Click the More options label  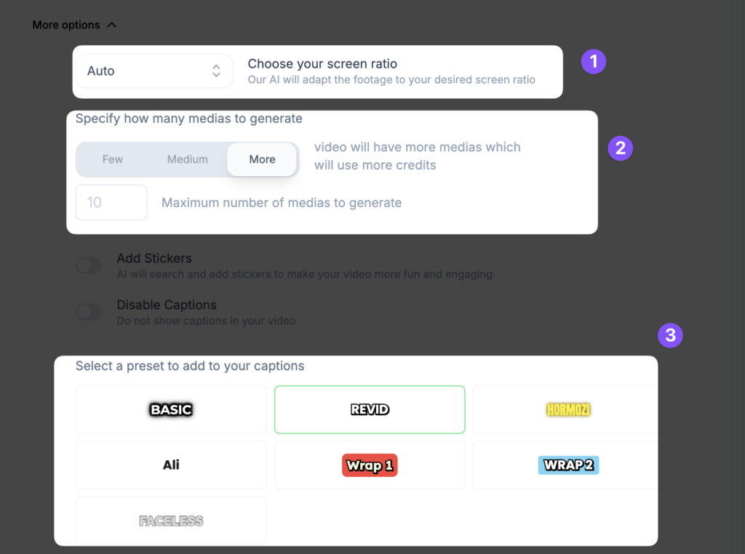[66, 25]
